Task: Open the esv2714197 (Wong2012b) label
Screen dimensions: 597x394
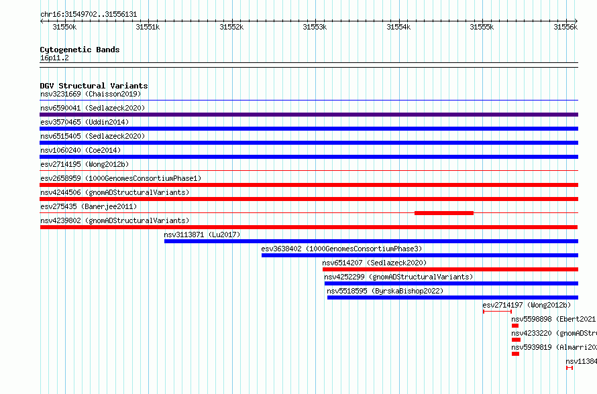Action: tap(527, 305)
